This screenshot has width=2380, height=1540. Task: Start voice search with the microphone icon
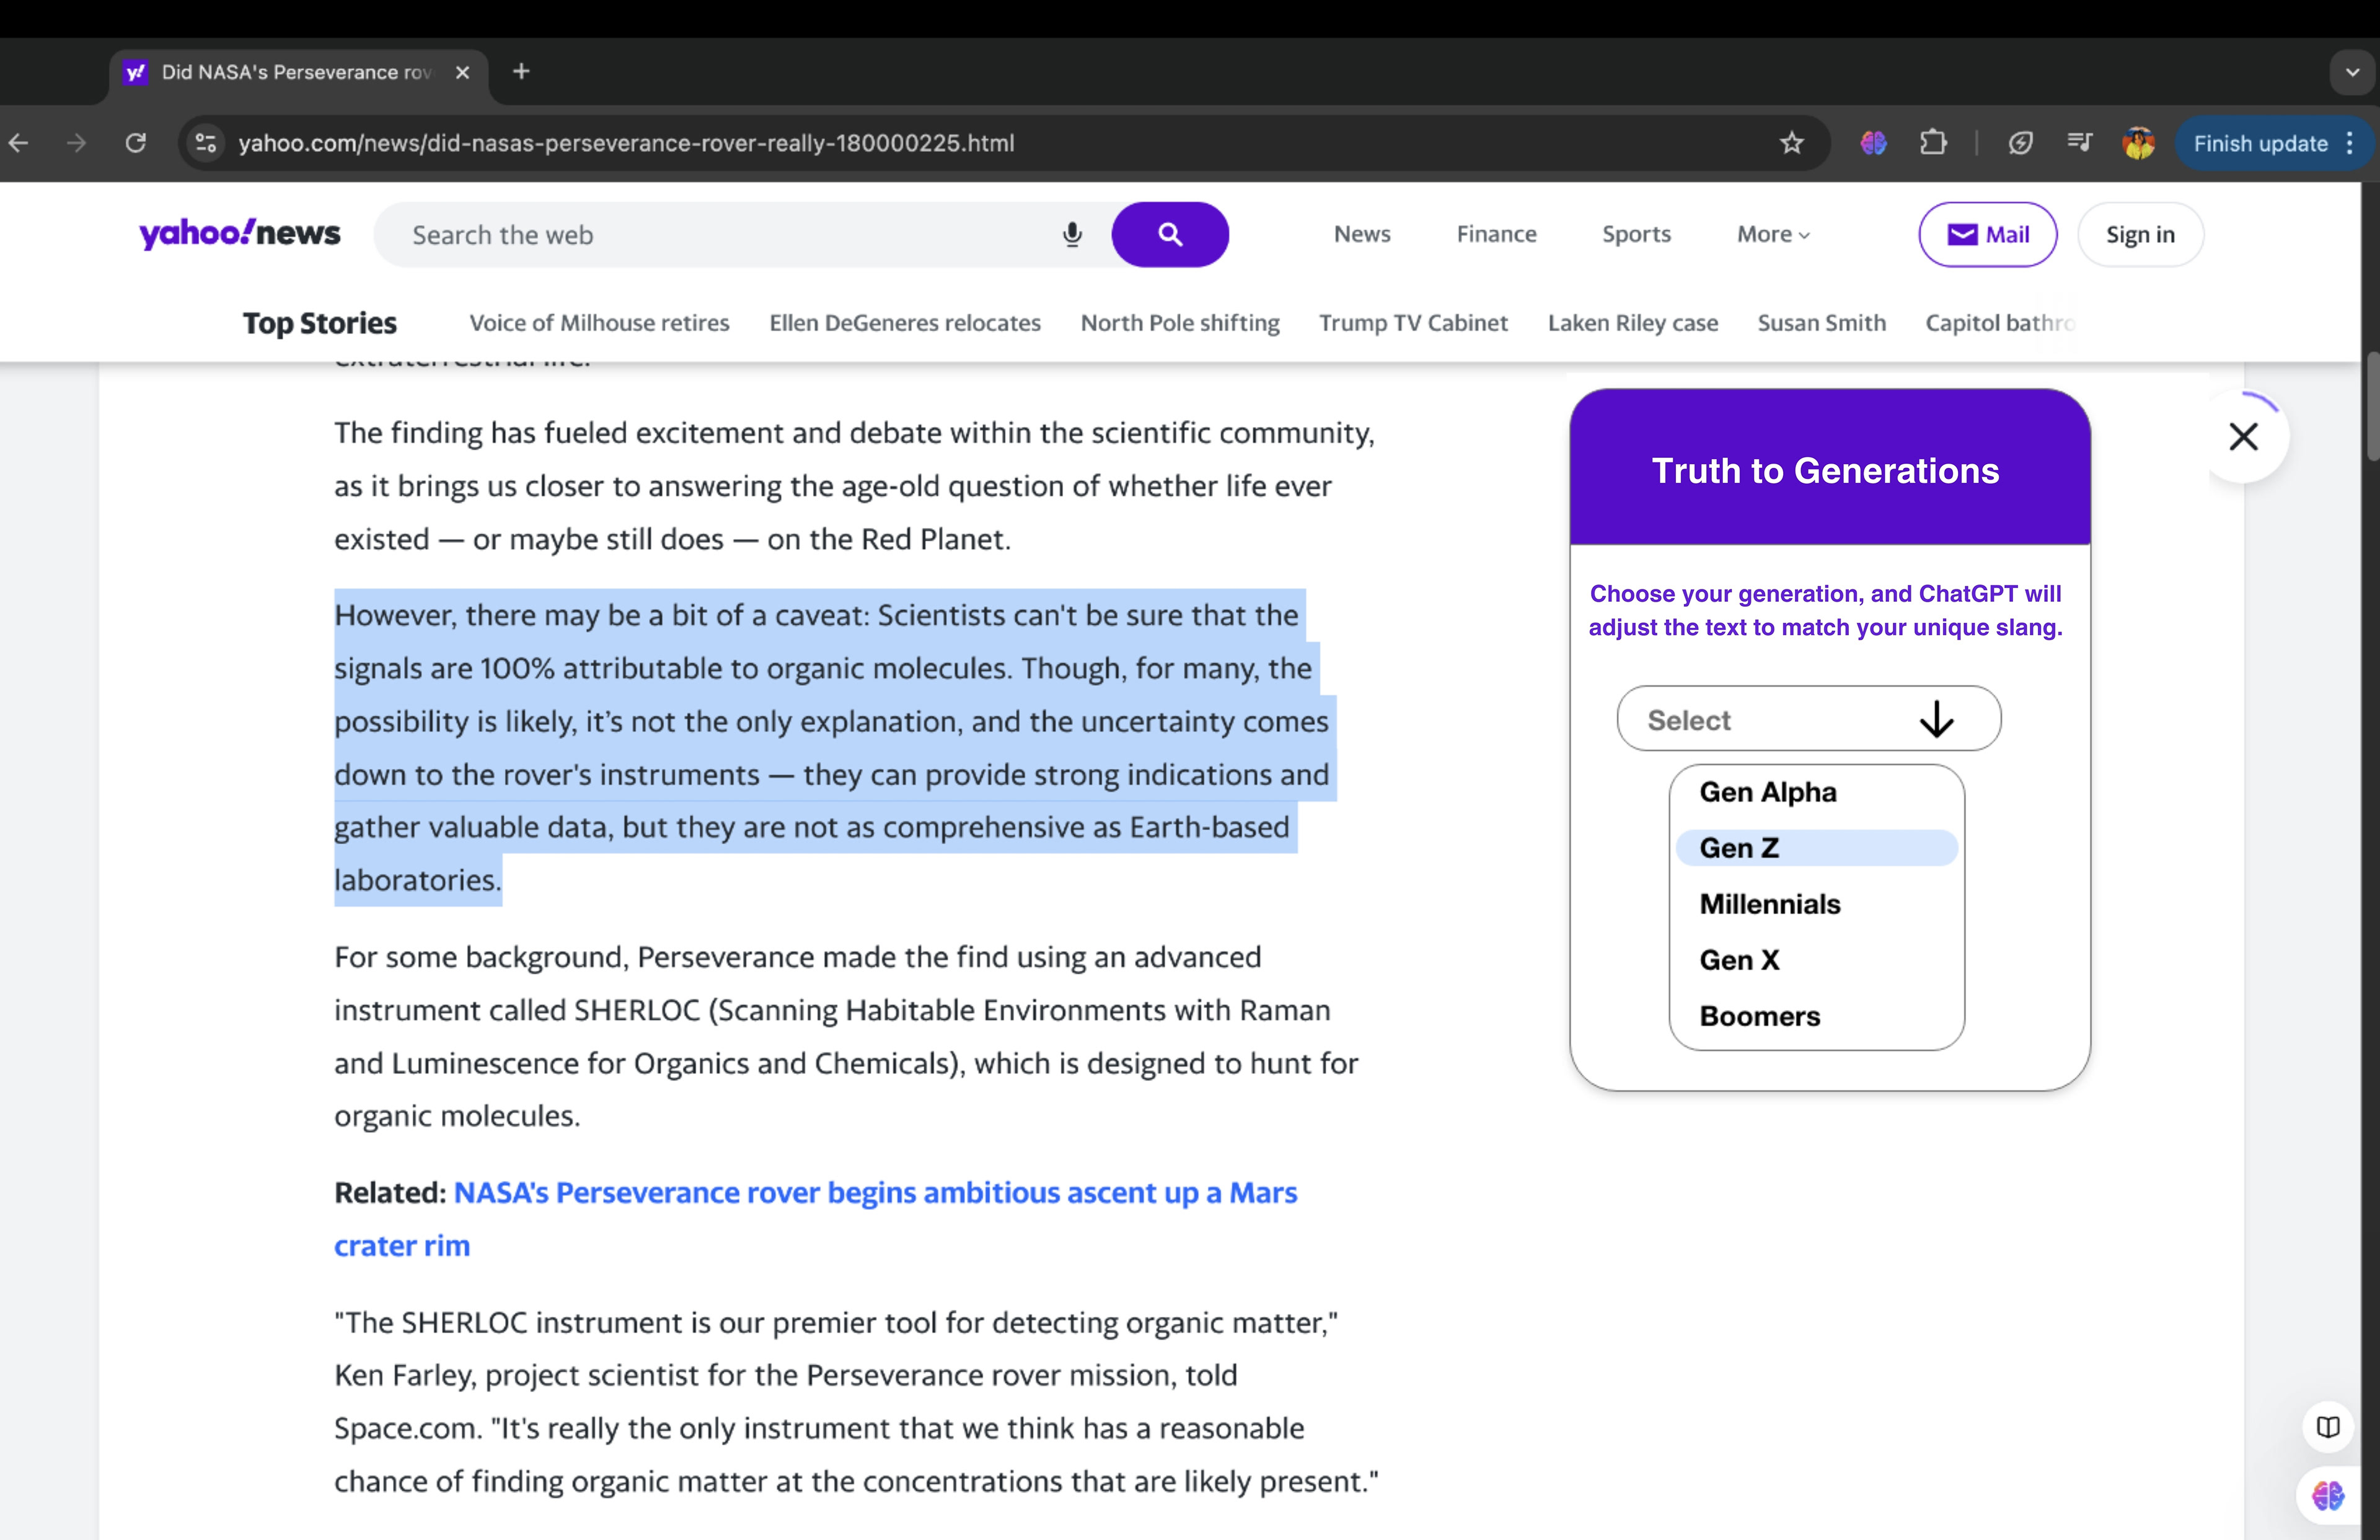point(1072,235)
